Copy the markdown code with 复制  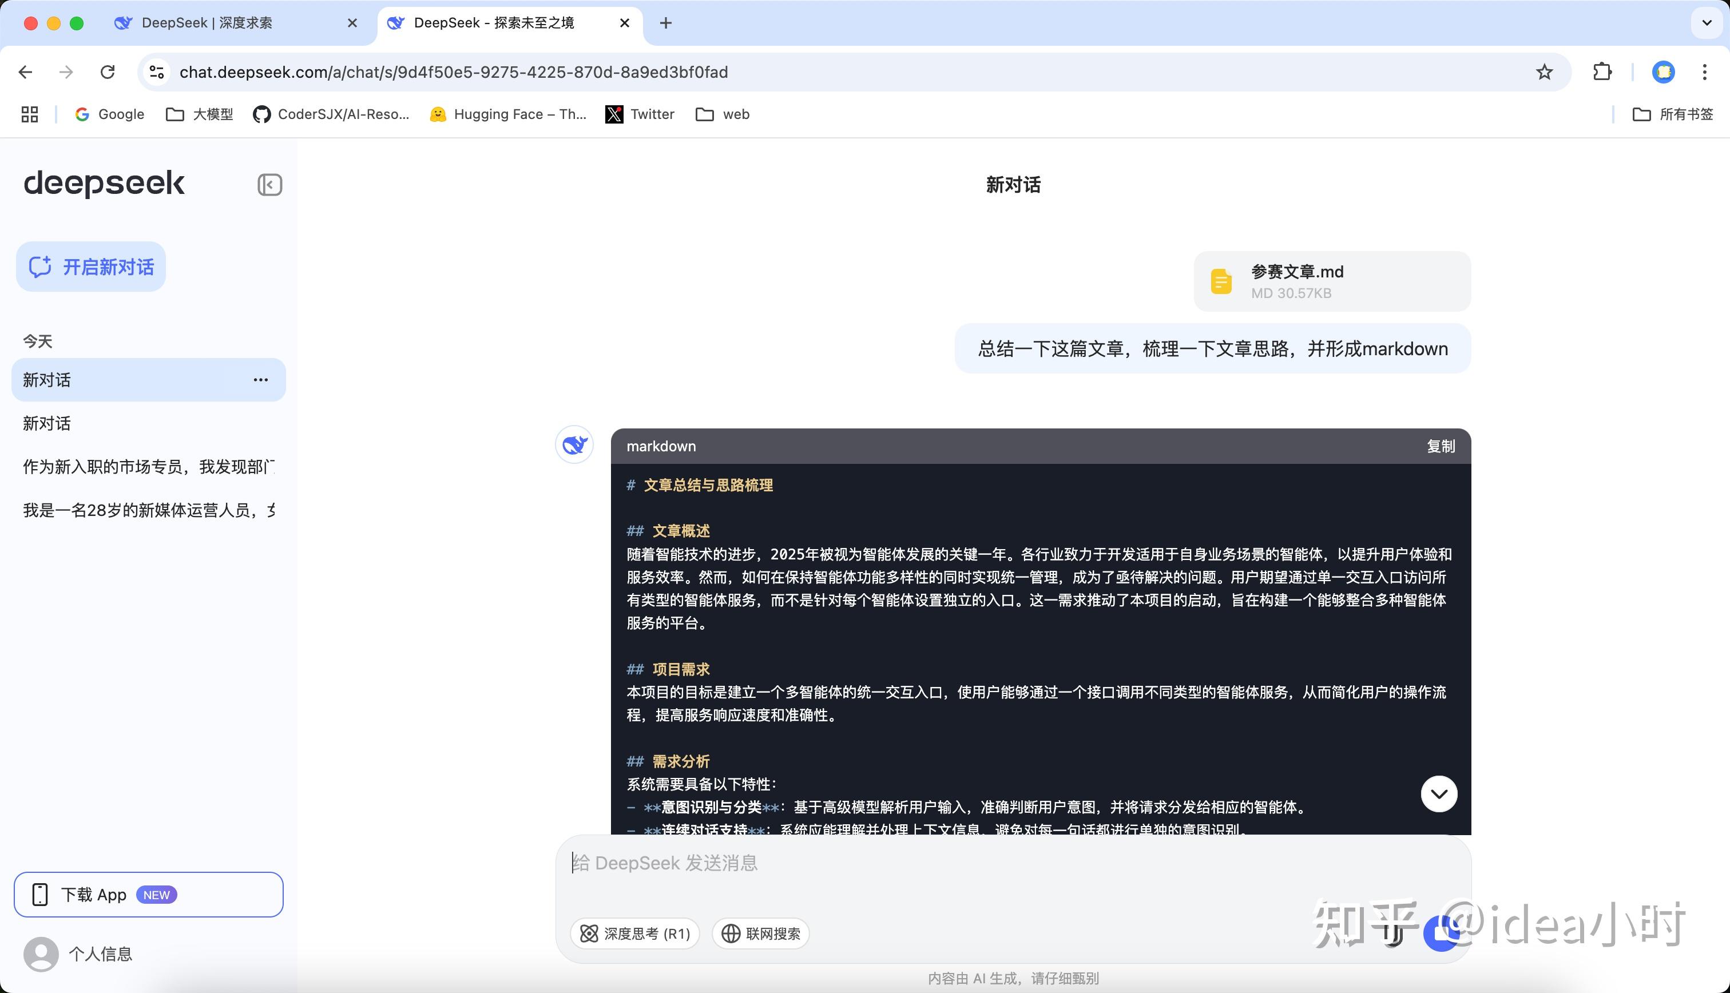[x=1440, y=446]
